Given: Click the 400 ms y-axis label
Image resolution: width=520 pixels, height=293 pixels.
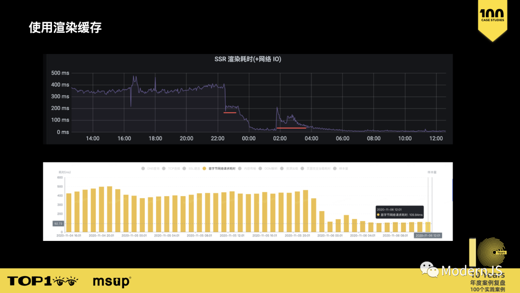Looking at the screenshot, I should (x=60, y=85).
